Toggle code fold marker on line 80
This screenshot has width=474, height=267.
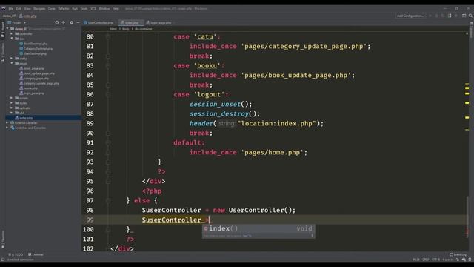point(108,36)
